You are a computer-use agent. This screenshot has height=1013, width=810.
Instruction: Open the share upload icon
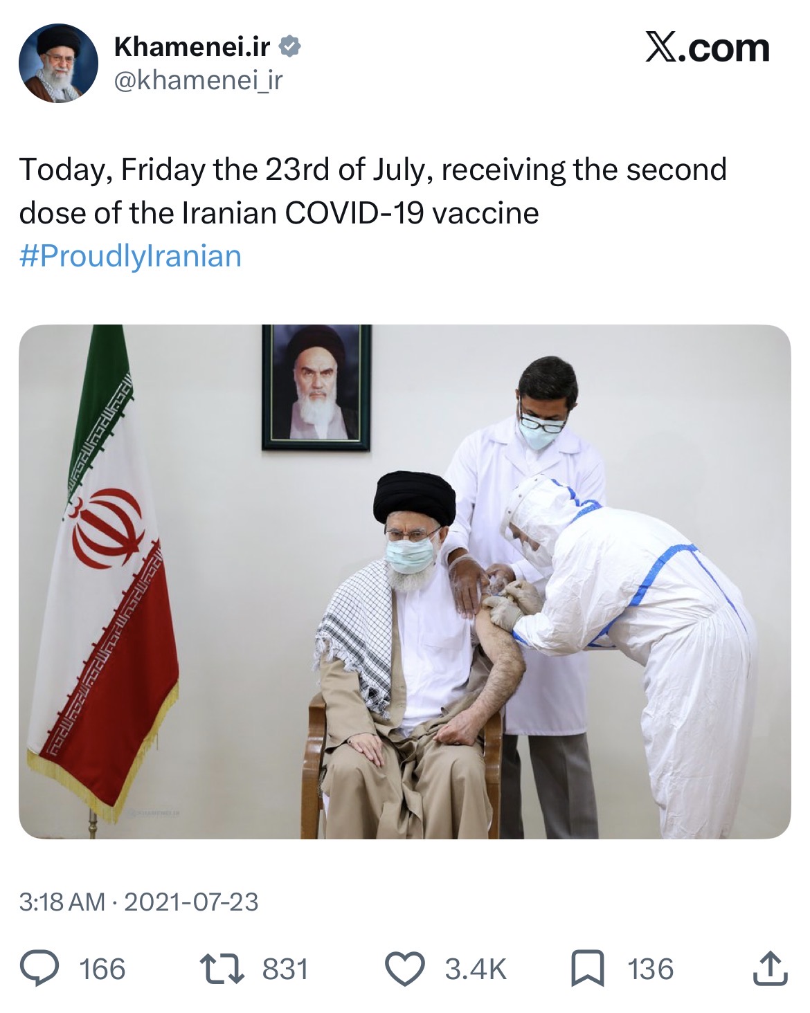(x=770, y=968)
